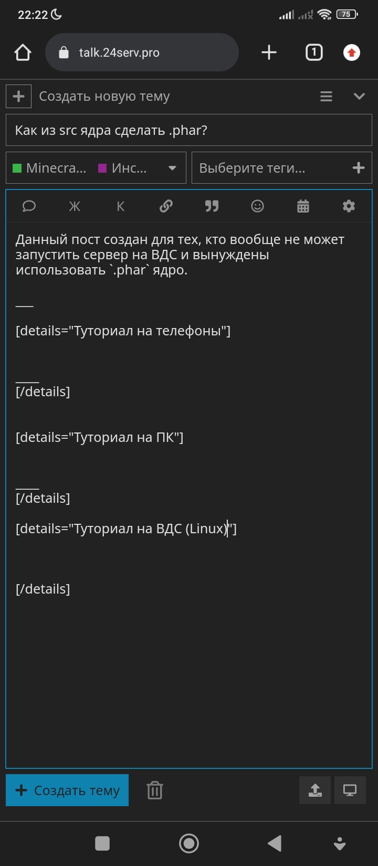This screenshot has height=866, width=378.
Task: Open the tags selector field
Action: 281,168
